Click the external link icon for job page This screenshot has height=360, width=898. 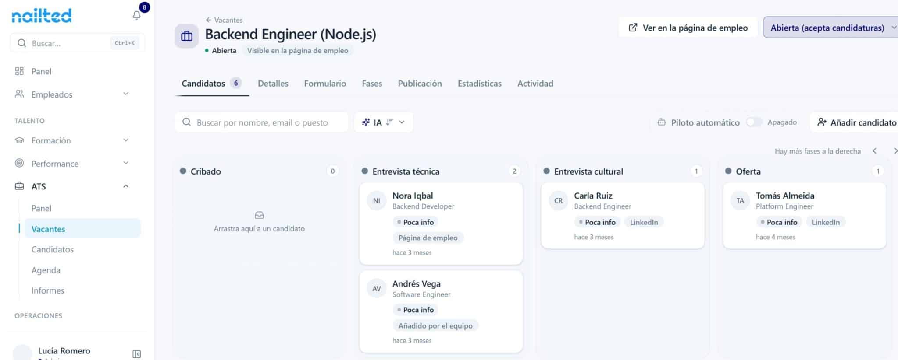pos(633,28)
